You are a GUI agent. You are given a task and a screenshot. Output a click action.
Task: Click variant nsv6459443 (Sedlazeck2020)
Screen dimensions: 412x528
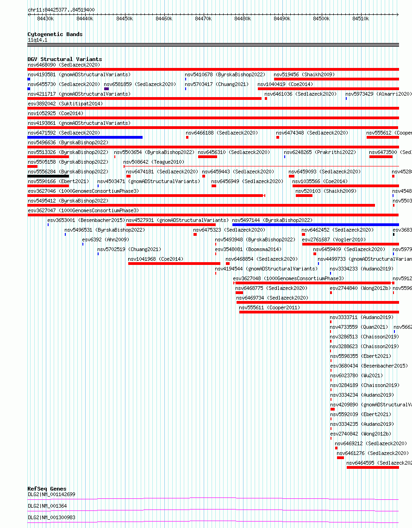click(238, 172)
